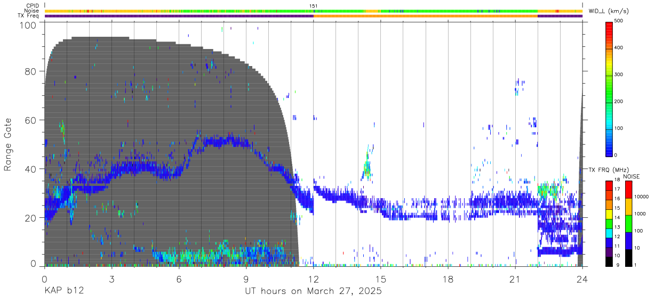Click the orange section of TX Freq strip
Screen dimensions: 655x302
426,16
